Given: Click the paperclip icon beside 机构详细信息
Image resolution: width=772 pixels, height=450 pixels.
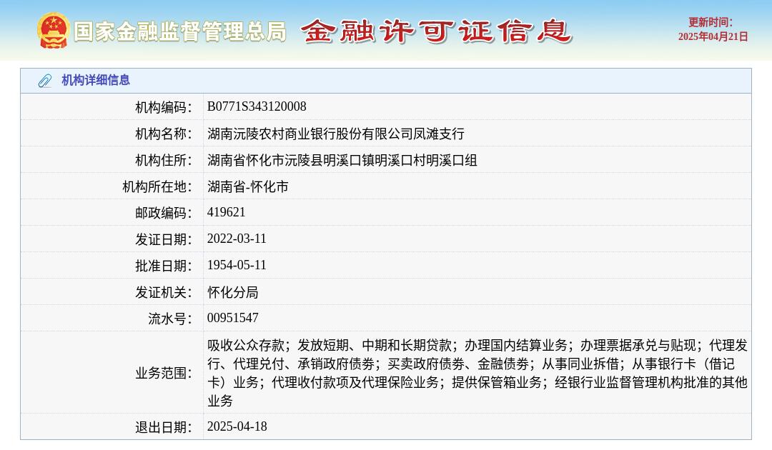Looking at the screenshot, I should [45, 81].
